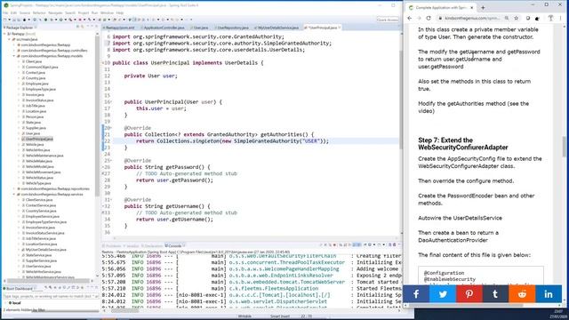
Task: Share the article on Pinterest
Action: click(469, 294)
